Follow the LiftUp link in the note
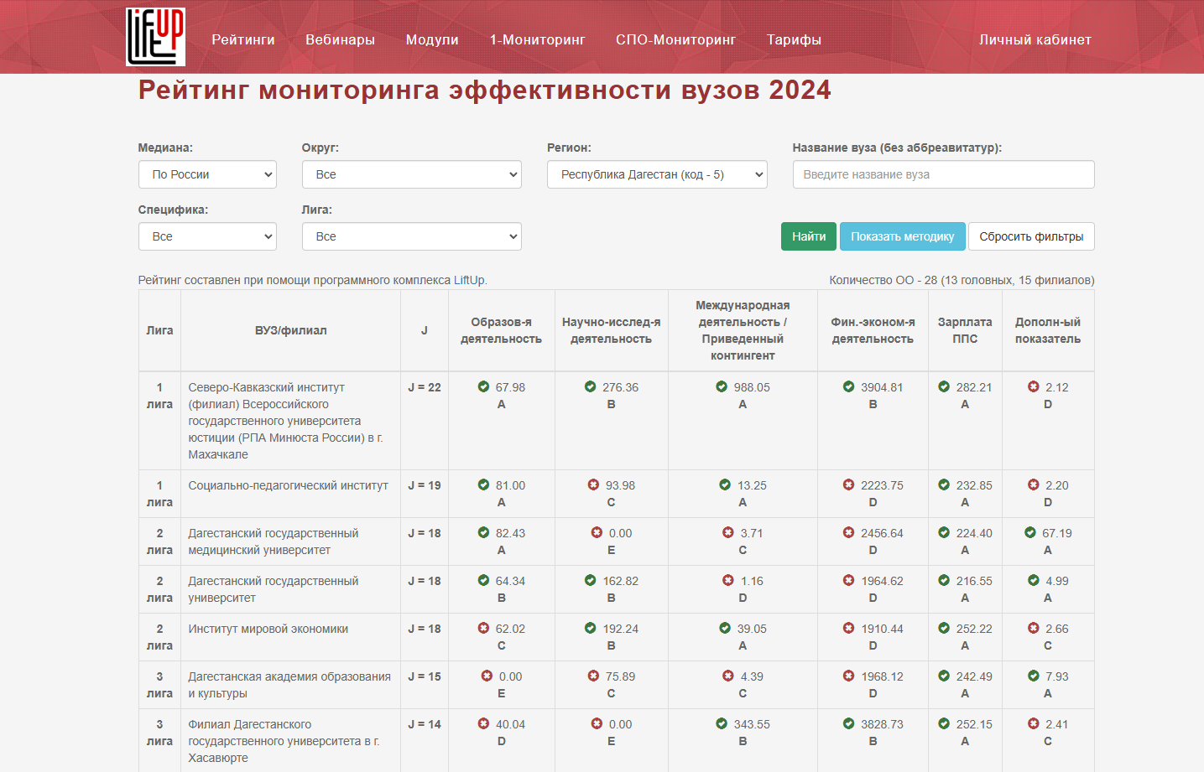The height and width of the screenshot is (772, 1204). tap(469, 280)
